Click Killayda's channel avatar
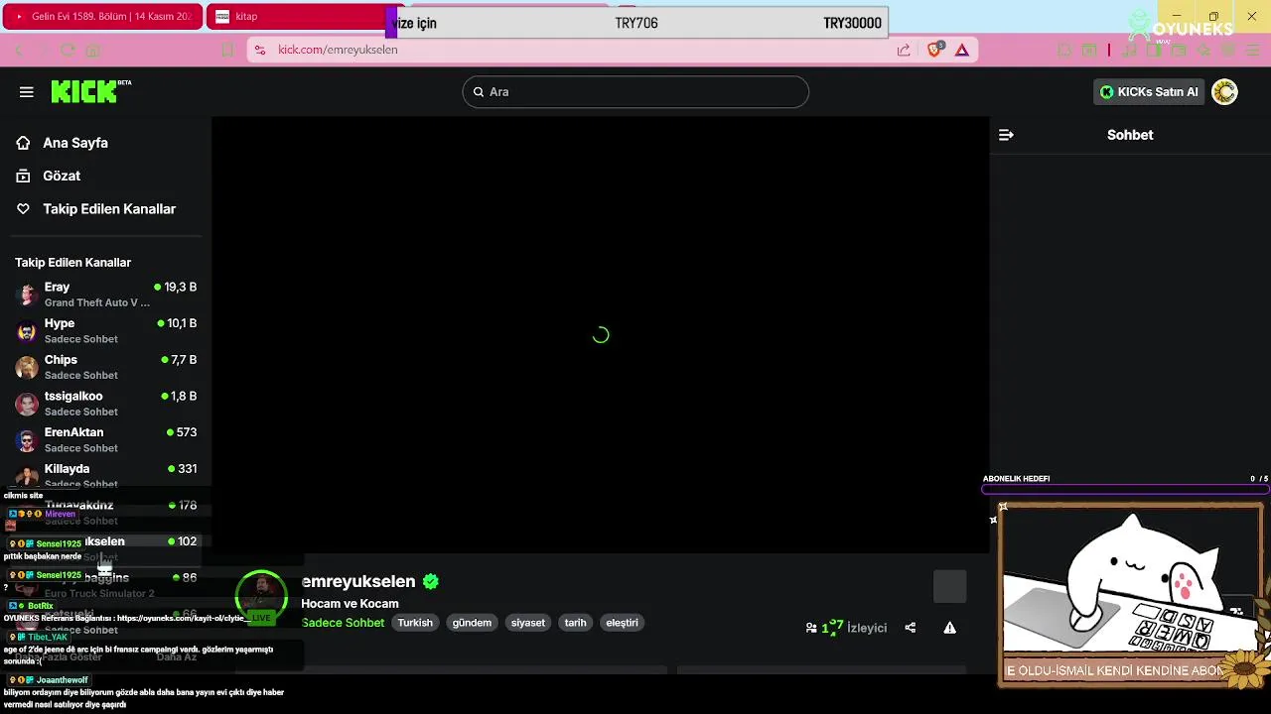 tap(27, 476)
